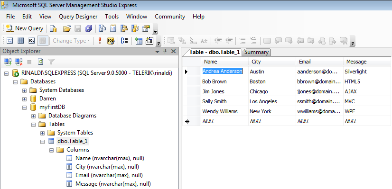Select the row header for Wendy Williams
The image size is (392, 189).
tap(192, 111)
